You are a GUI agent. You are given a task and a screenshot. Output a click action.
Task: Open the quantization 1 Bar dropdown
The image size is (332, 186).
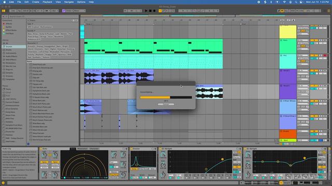(x=54, y=11)
